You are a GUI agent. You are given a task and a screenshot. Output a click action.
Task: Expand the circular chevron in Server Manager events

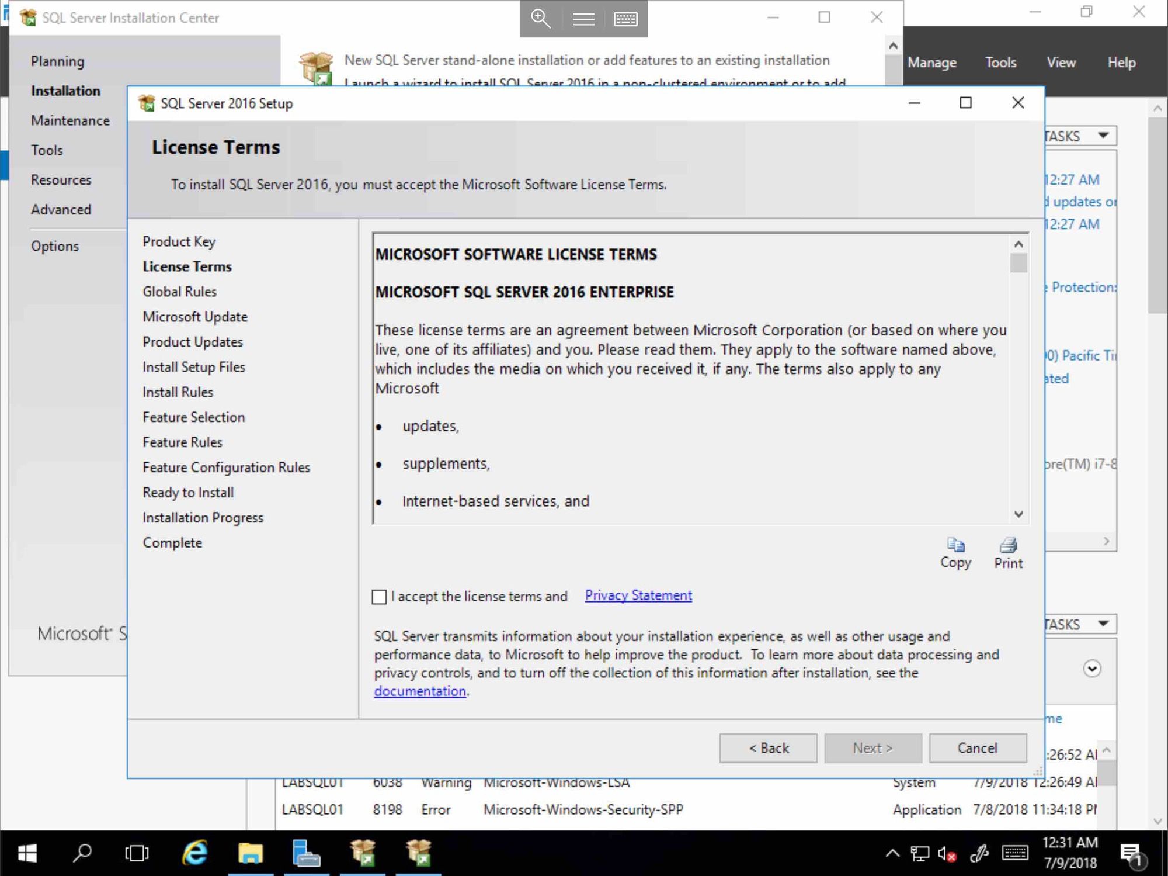tap(1092, 668)
